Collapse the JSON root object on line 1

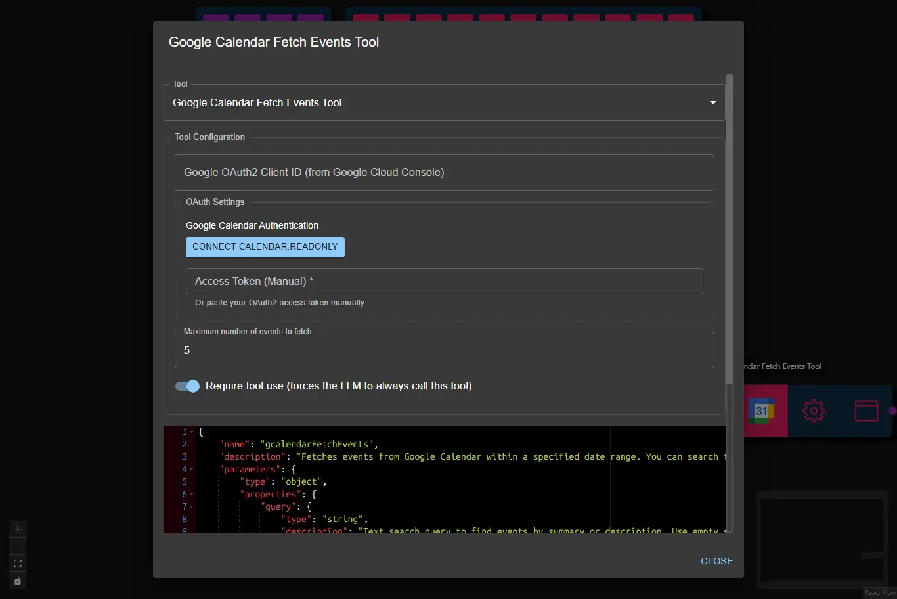click(190, 432)
